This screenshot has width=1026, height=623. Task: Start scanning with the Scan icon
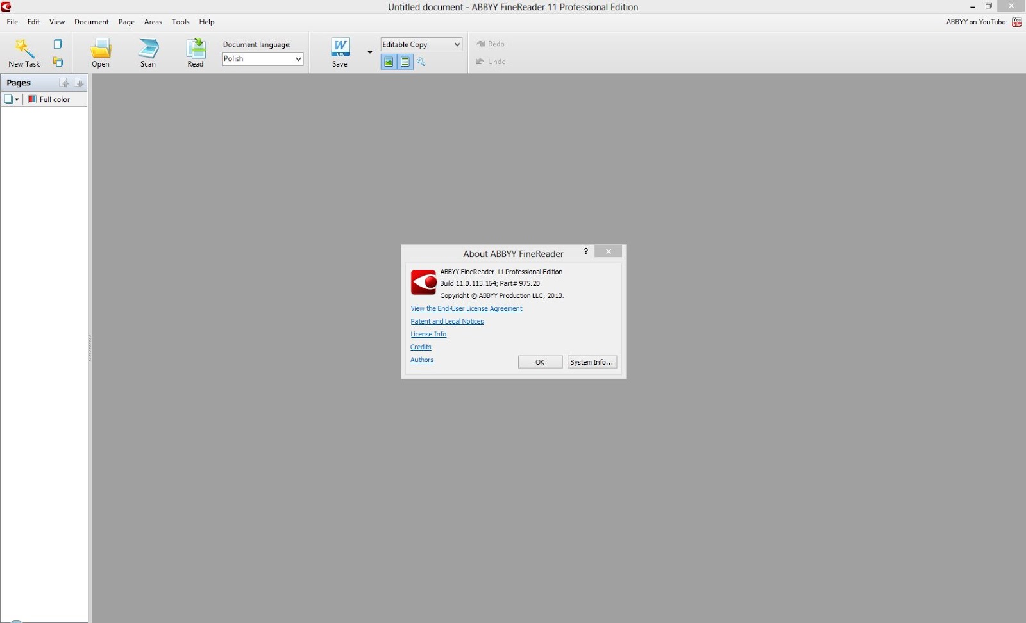148,49
